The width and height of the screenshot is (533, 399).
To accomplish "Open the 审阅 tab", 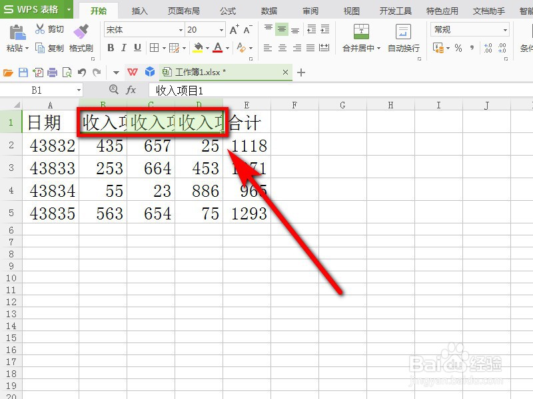I will pyautogui.click(x=310, y=11).
